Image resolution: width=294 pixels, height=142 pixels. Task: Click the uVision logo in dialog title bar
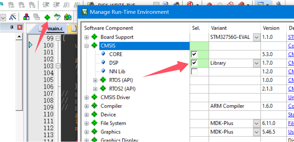pyautogui.click(x=85, y=12)
